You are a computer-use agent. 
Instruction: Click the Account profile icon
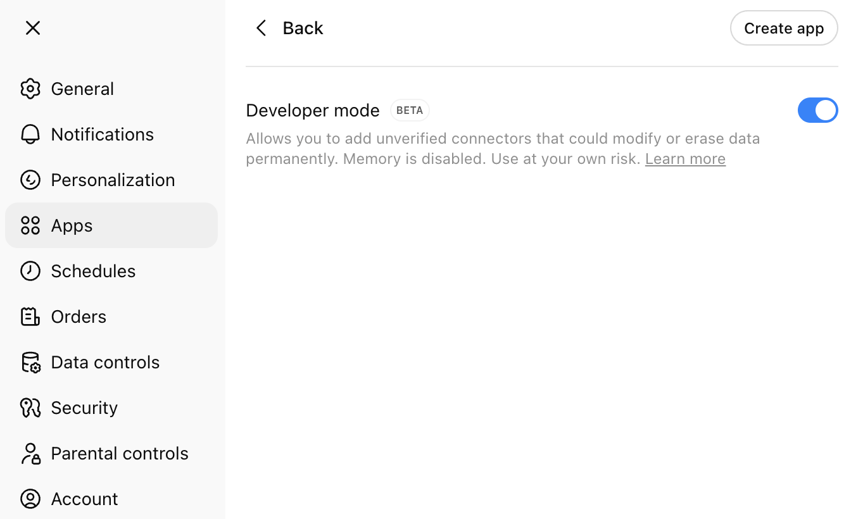click(30, 499)
